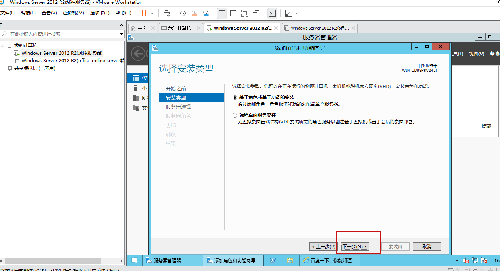Click the send Ctrl+Alt+Del toolbar icon
The width and height of the screenshot is (500, 271).
coord(167,13)
